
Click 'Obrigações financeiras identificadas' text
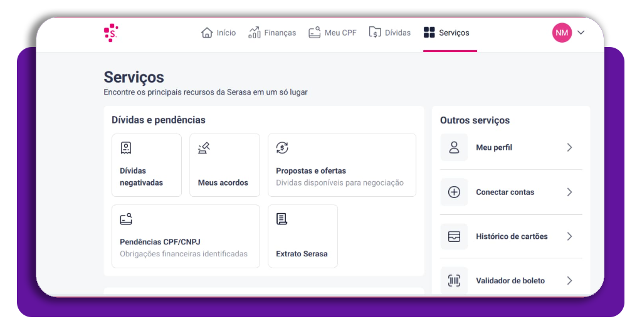tap(184, 254)
